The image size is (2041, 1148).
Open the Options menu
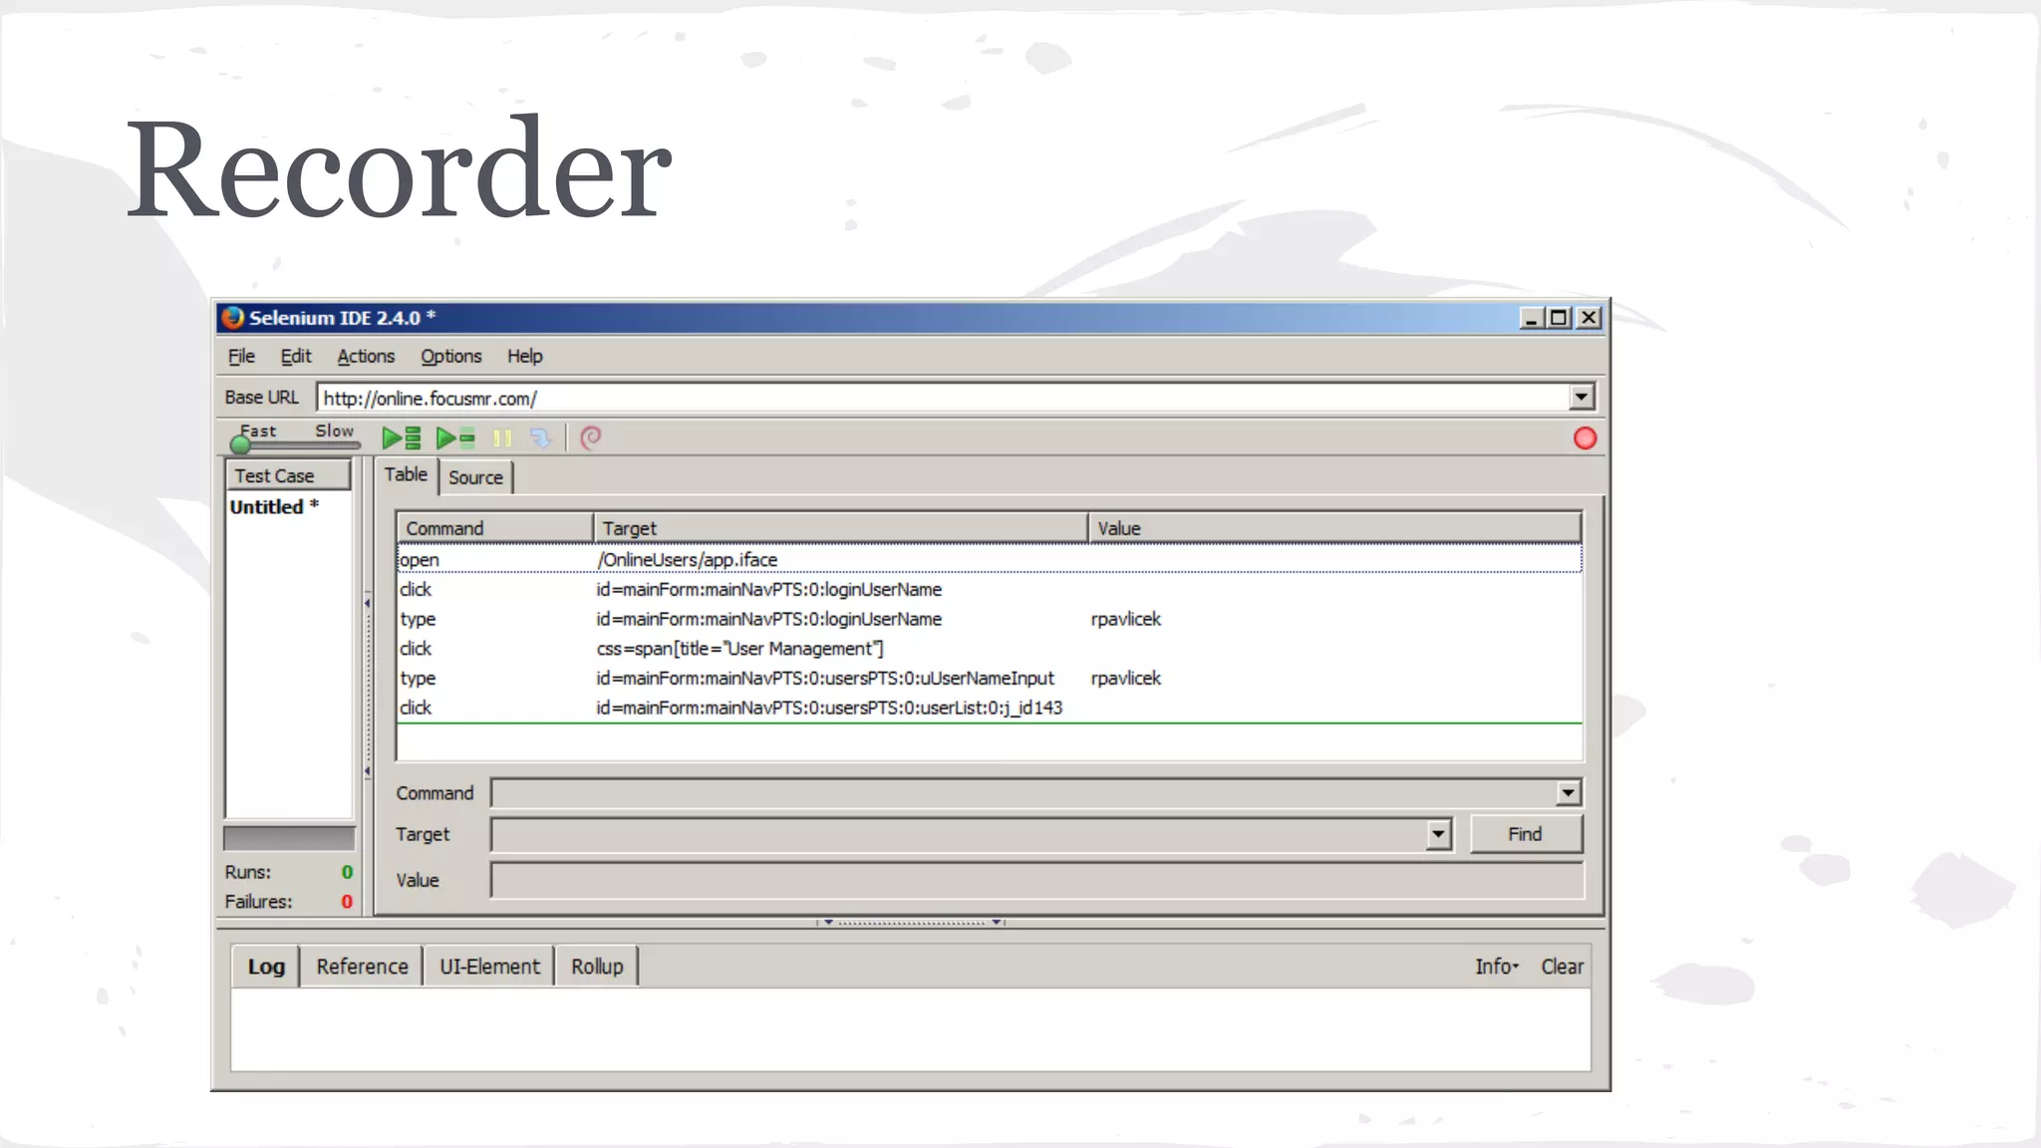(x=450, y=357)
